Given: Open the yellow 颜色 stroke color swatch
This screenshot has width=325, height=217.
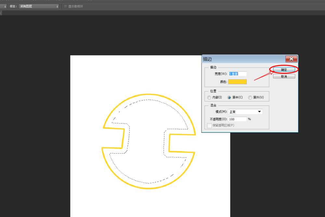Looking at the screenshot, I should tap(237, 82).
